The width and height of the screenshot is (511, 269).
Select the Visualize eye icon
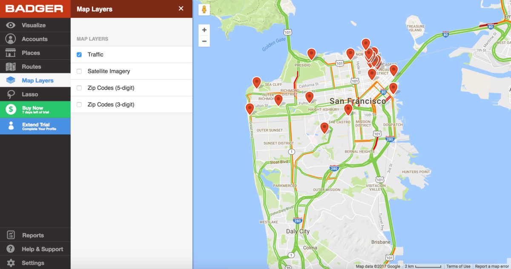click(12, 25)
